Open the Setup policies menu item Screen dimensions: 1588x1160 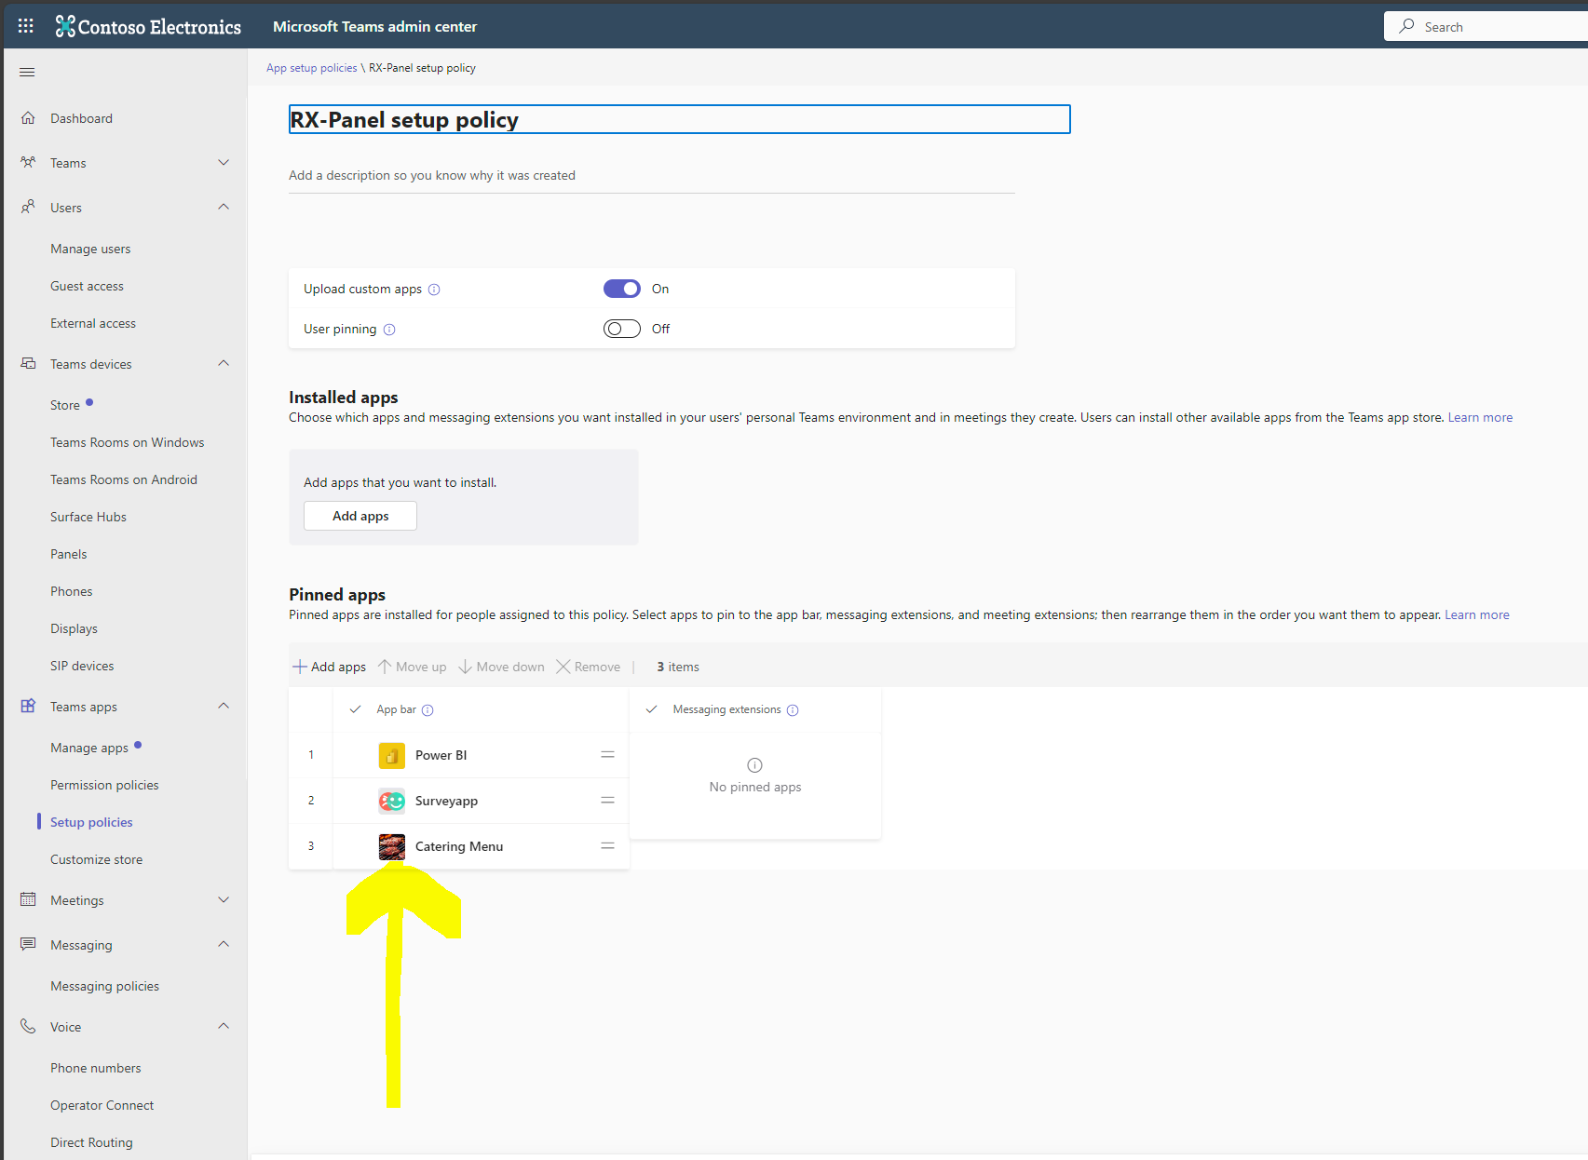pyautogui.click(x=91, y=821)
